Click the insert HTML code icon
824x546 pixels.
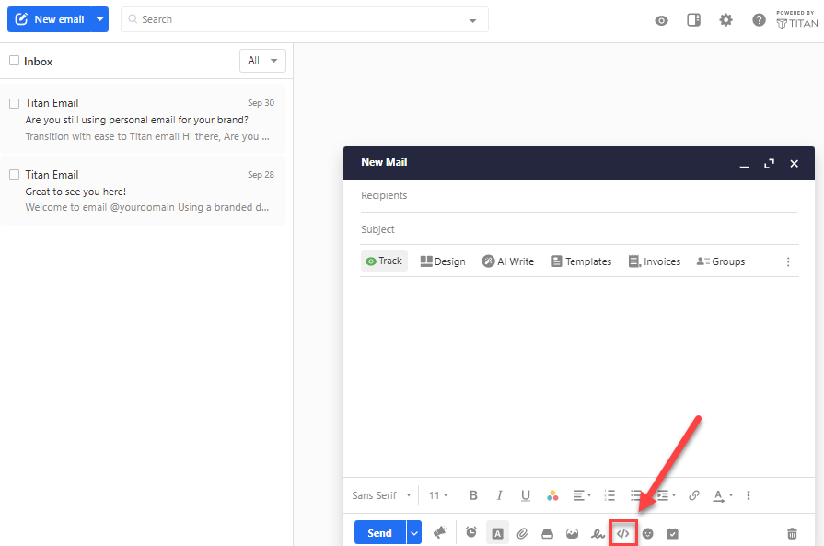tap(622, 533)
